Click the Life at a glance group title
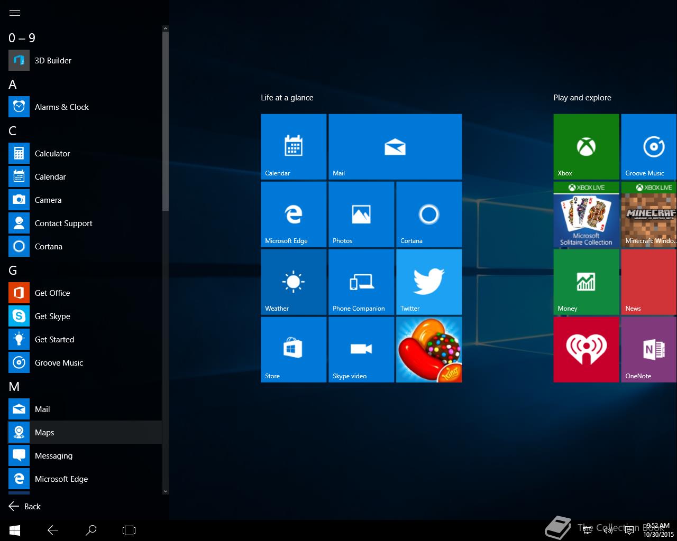677x541 pixels. (287, 98)
